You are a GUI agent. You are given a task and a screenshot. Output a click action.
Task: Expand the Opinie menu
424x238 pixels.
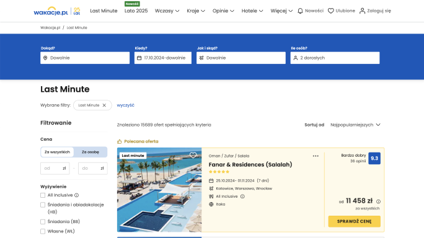point(223,11)
